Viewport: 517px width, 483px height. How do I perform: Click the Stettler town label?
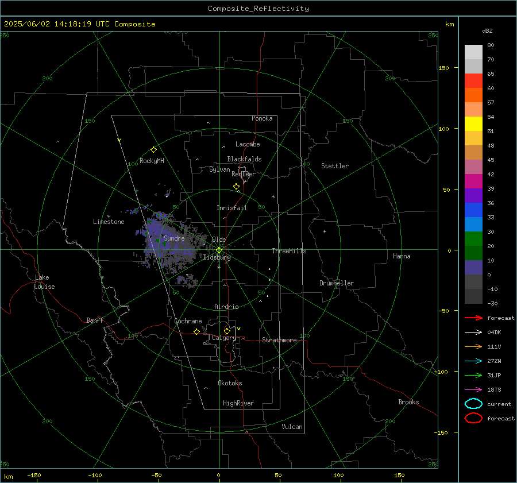335,166
